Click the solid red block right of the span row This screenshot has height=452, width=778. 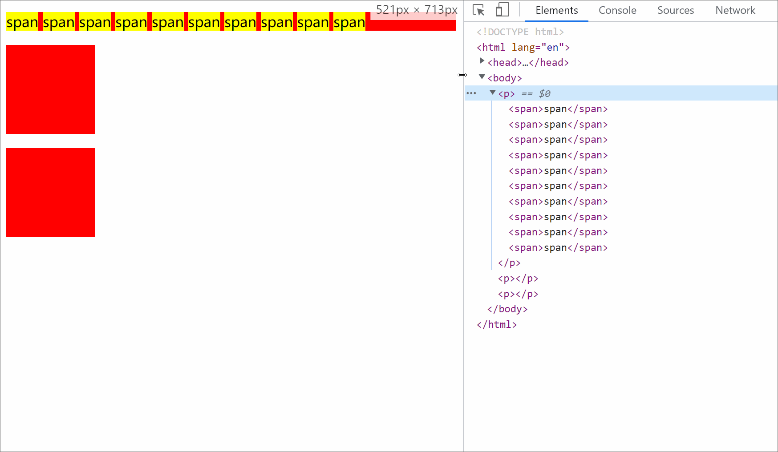[411, 25]
